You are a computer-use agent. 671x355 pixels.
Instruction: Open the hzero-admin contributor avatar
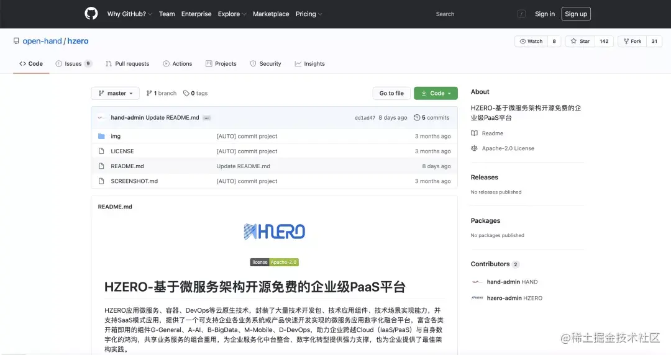(x=477, y=298)
